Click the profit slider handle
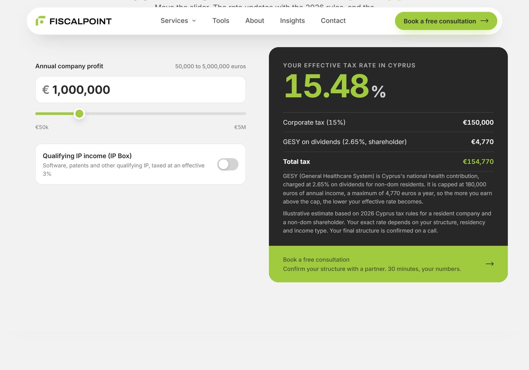The image size is (529, 370). tap(79, 114)
